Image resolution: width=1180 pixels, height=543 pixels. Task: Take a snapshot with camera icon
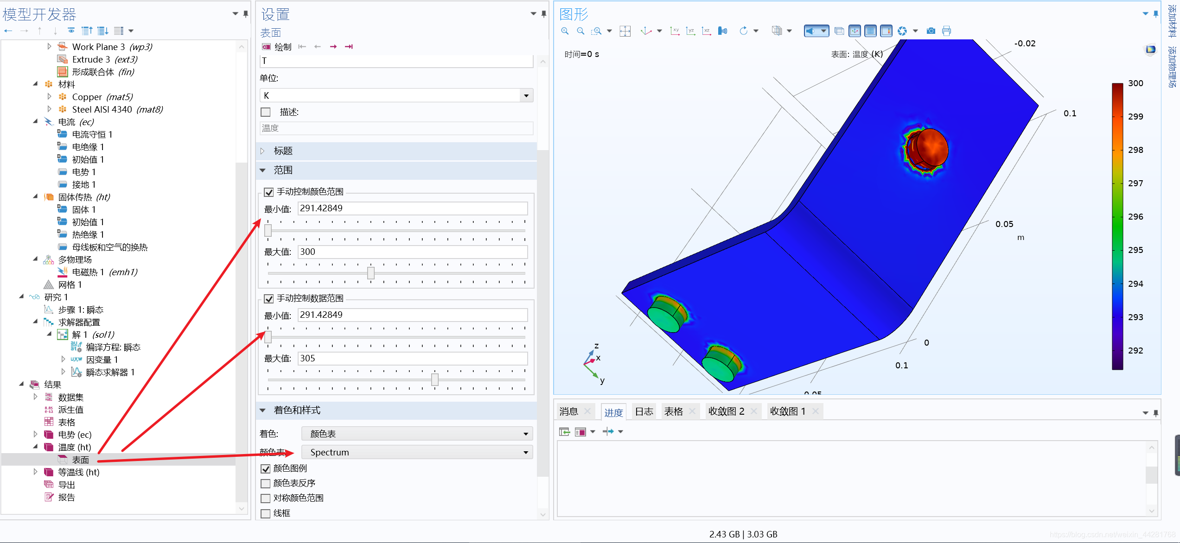931,31
